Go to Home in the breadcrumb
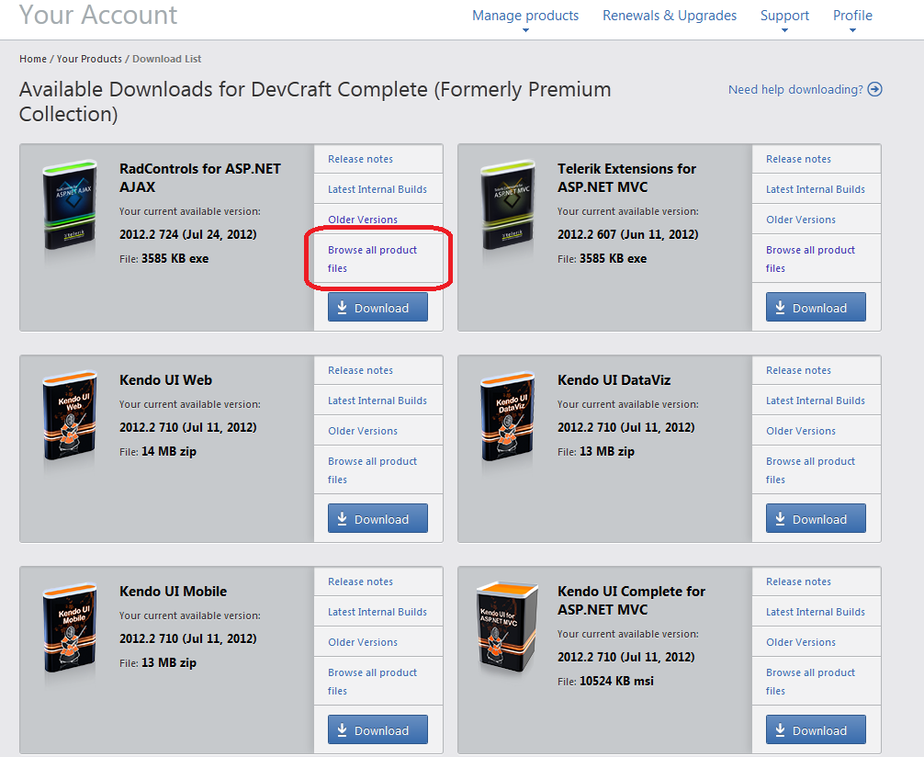Screen dimensions: 924x757 click(33, 59)
